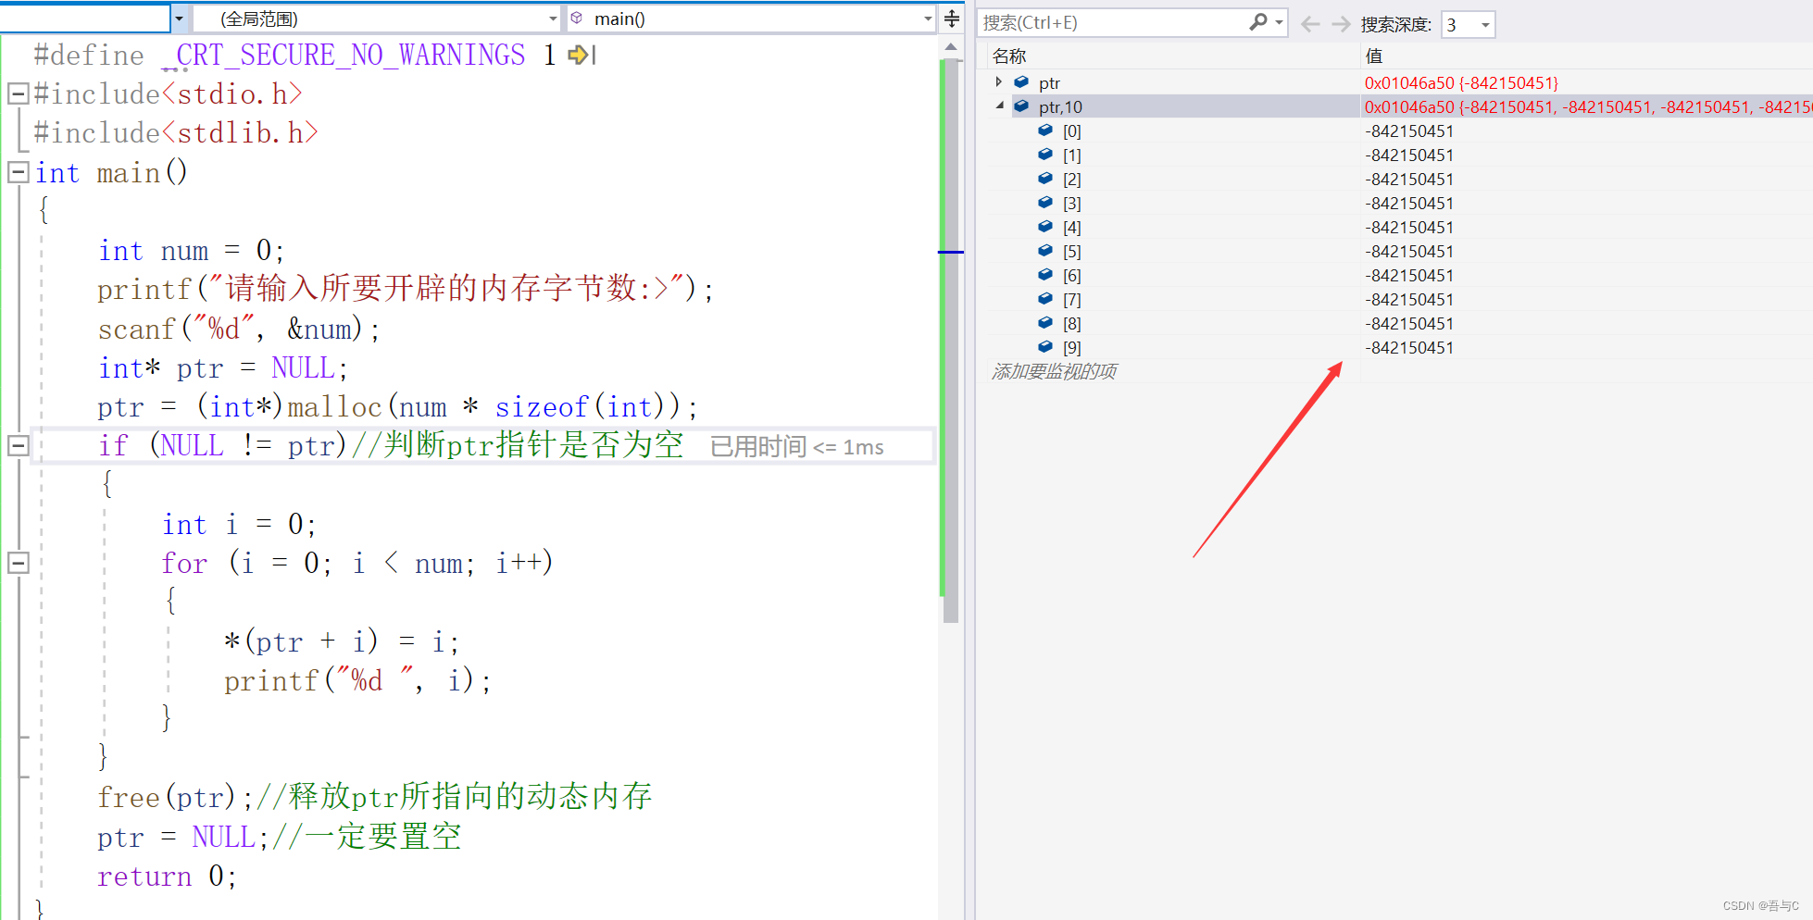Viewport: 1813px width, 920px height.
Task: Select the [0] value -842150451
Action: coord(1408,131)
